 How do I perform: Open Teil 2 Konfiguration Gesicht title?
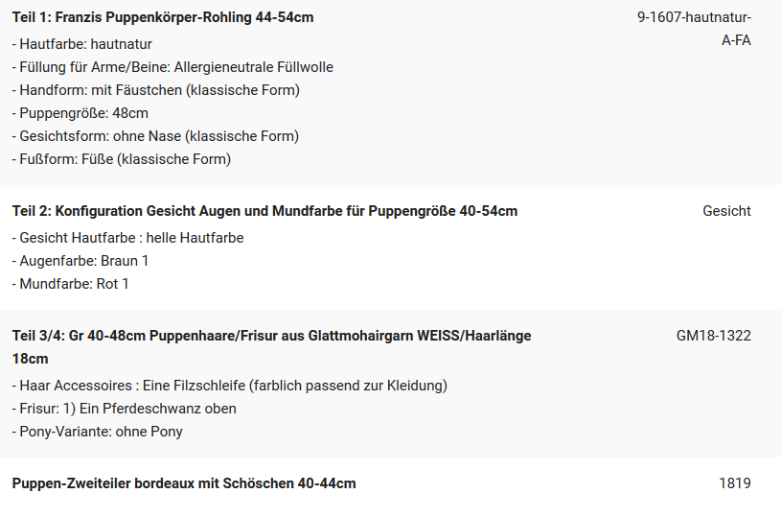coord(265,211)
